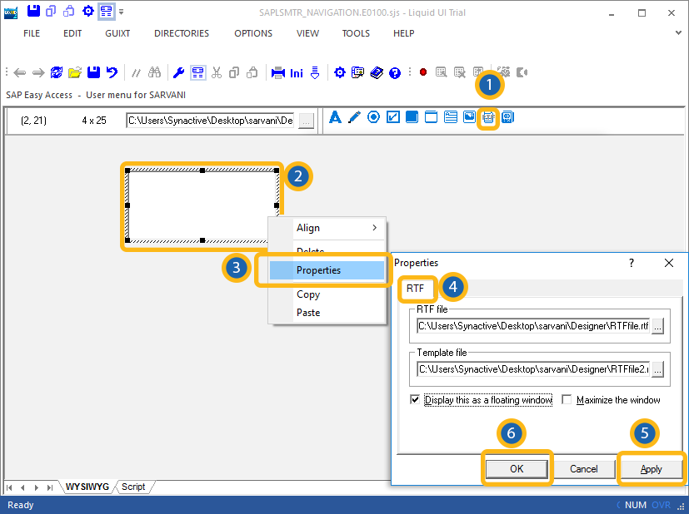Select the RTF element box on the canvas

coord(202,205)
